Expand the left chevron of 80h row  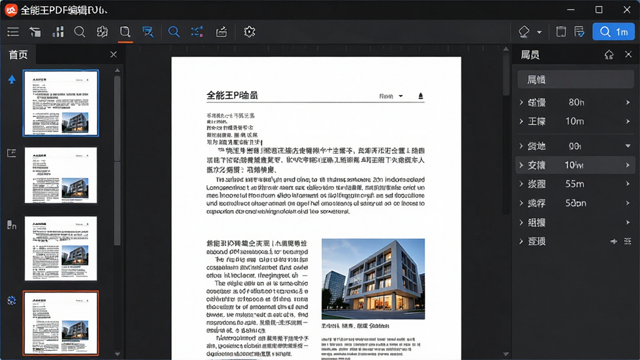[x=521, y=102]
